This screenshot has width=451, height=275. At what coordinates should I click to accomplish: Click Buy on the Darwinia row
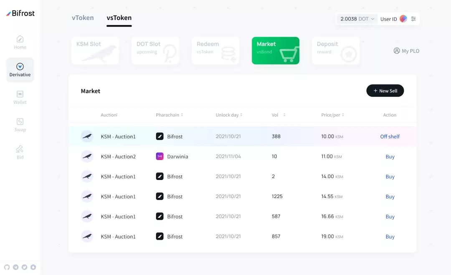(x=390, y=157)
